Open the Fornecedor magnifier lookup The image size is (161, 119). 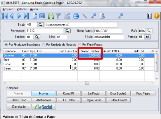pos(67,31)
